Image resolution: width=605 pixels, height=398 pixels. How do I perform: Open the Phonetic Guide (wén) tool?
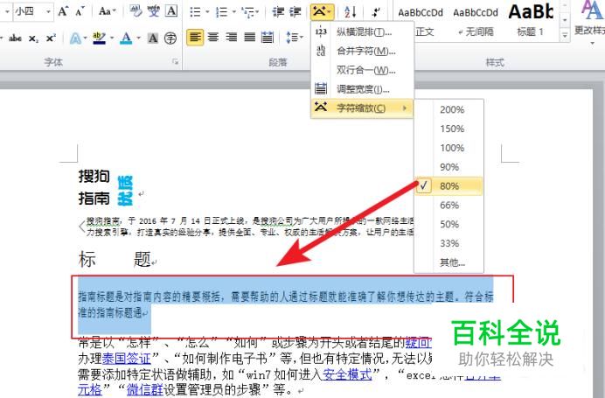point(154,11)
